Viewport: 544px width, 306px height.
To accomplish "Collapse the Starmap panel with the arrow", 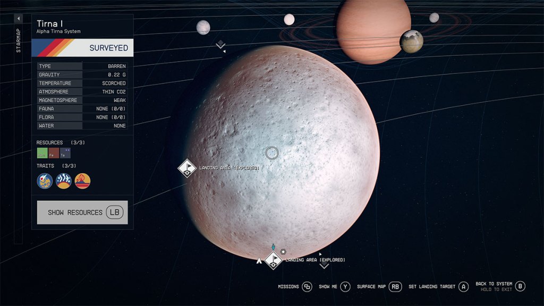I will coord(19,19).
